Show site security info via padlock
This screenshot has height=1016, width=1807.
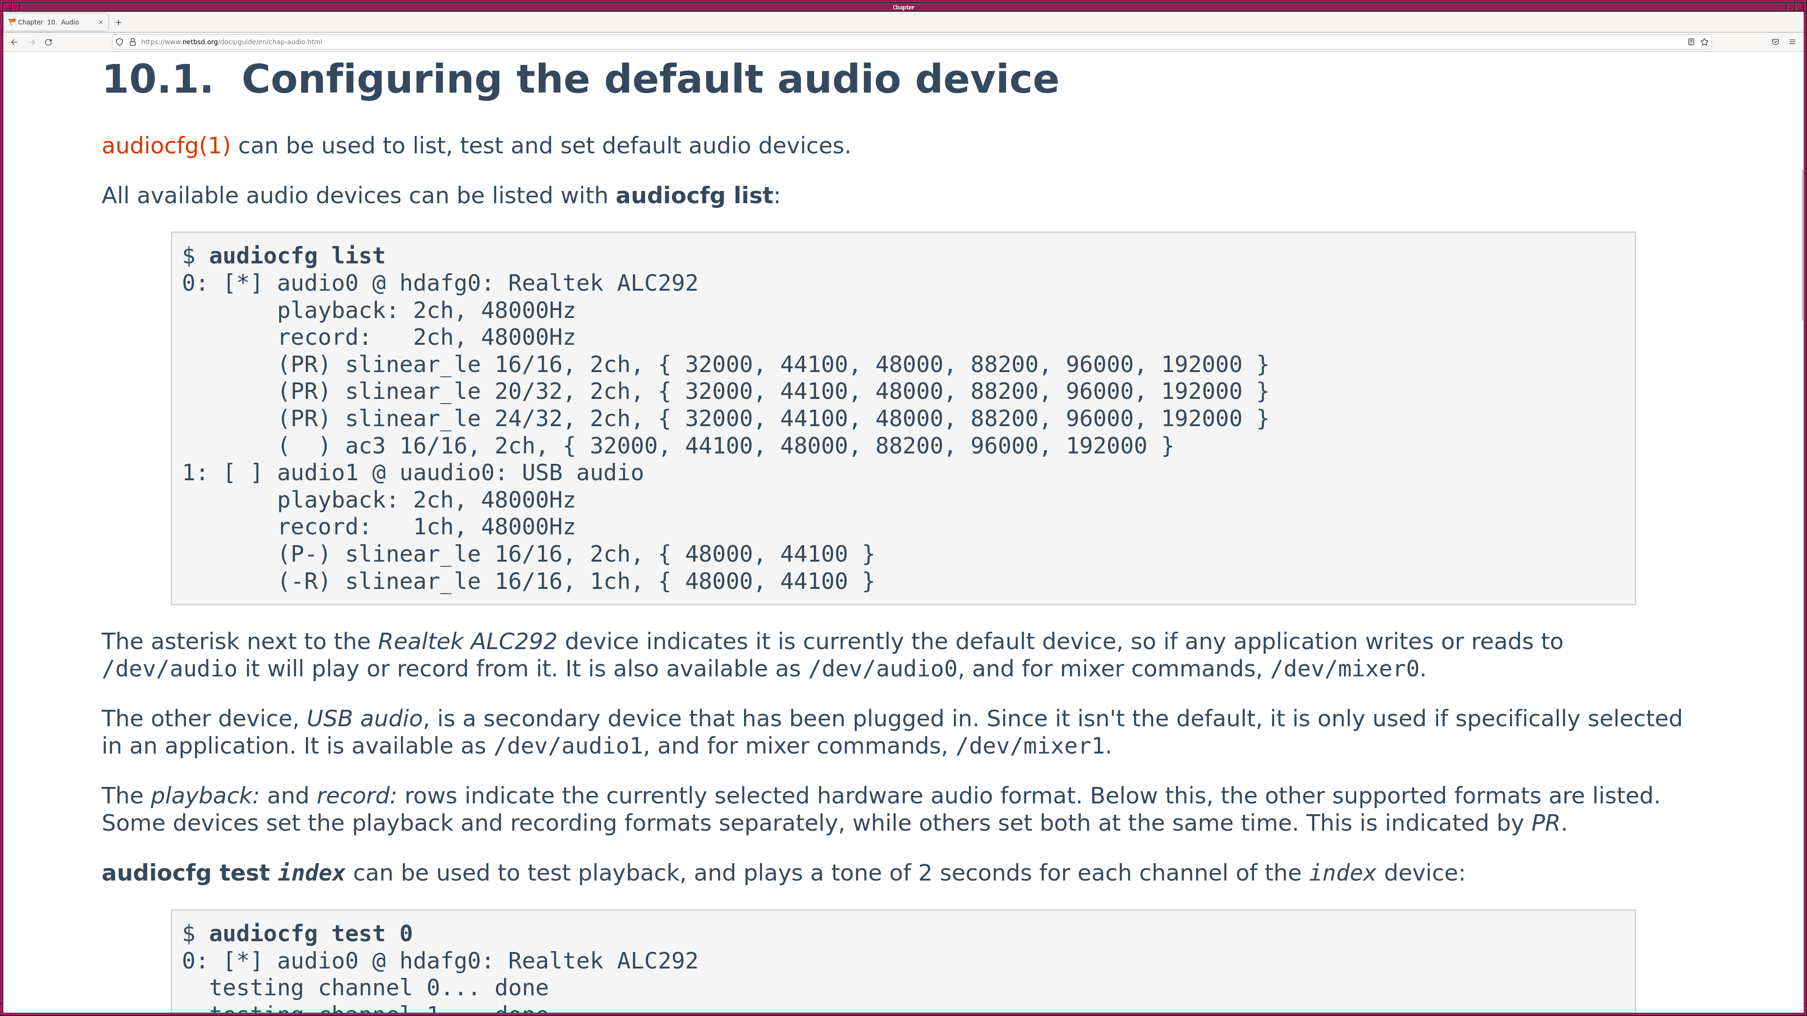click(x=132, y=42)
